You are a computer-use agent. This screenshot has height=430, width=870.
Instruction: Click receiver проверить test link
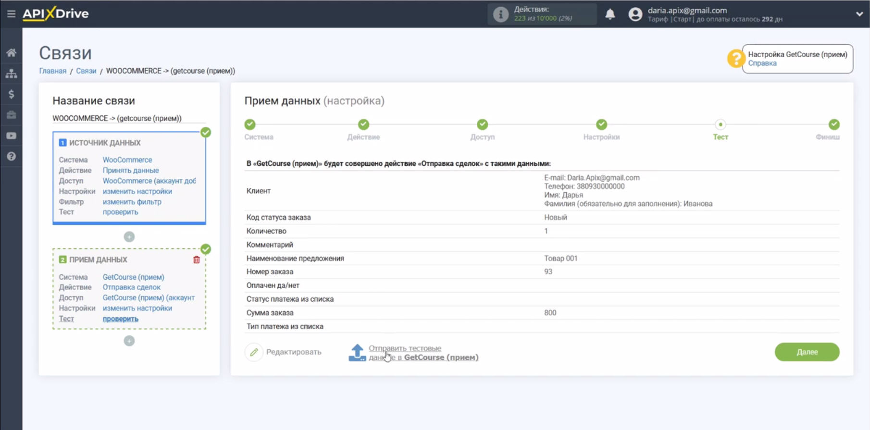pyautogui.click(x=120, y=319)
